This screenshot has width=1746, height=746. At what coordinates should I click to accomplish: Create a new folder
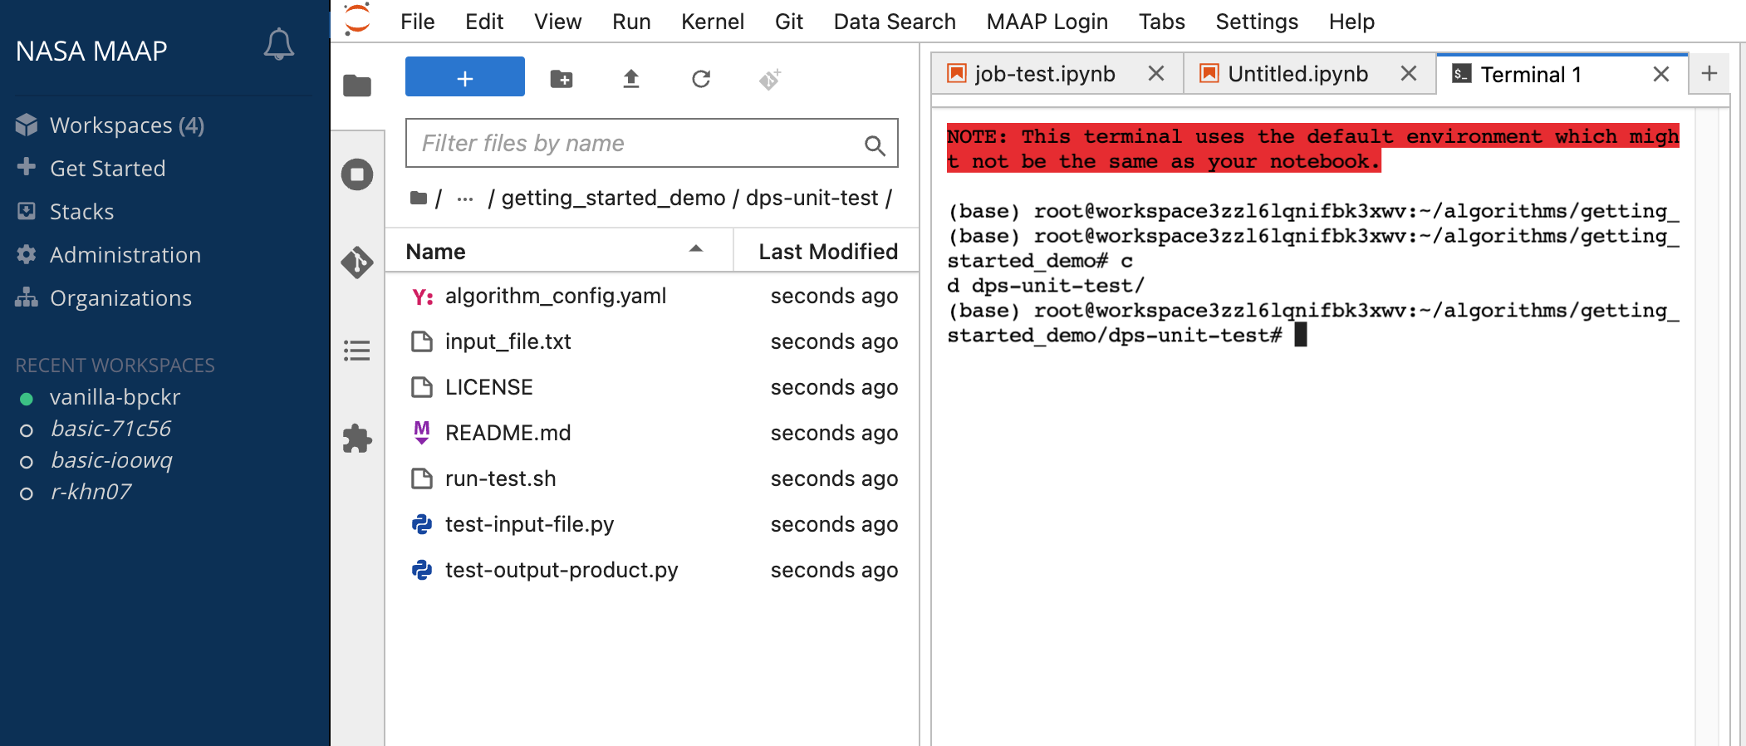point(562,79)
